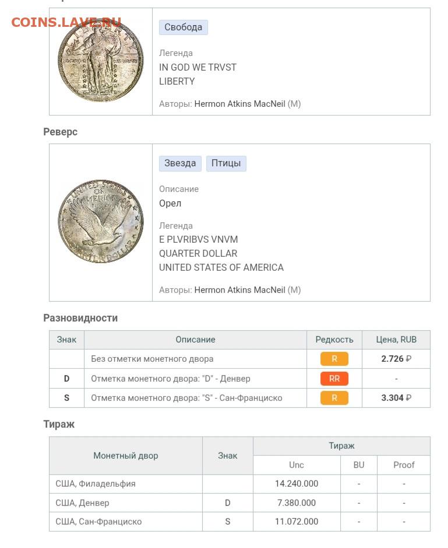Click the Знак header in varieties table
448x548 pixels.
click(x=66, y=340)
